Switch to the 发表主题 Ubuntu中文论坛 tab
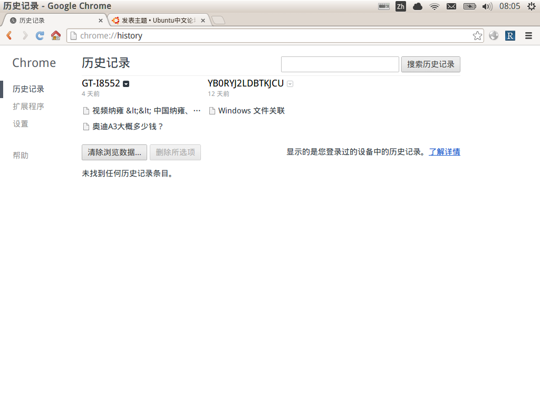540x405 pixels. click(x=158, y=21)
